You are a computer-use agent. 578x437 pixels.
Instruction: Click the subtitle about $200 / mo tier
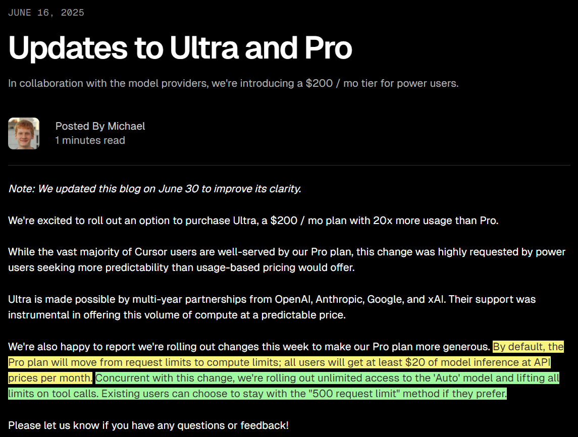pos(233,83)
